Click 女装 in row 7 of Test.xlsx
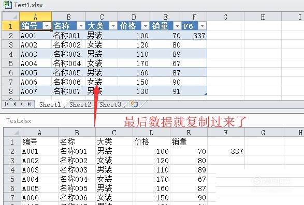304x205 pixels. pos(114,197)
